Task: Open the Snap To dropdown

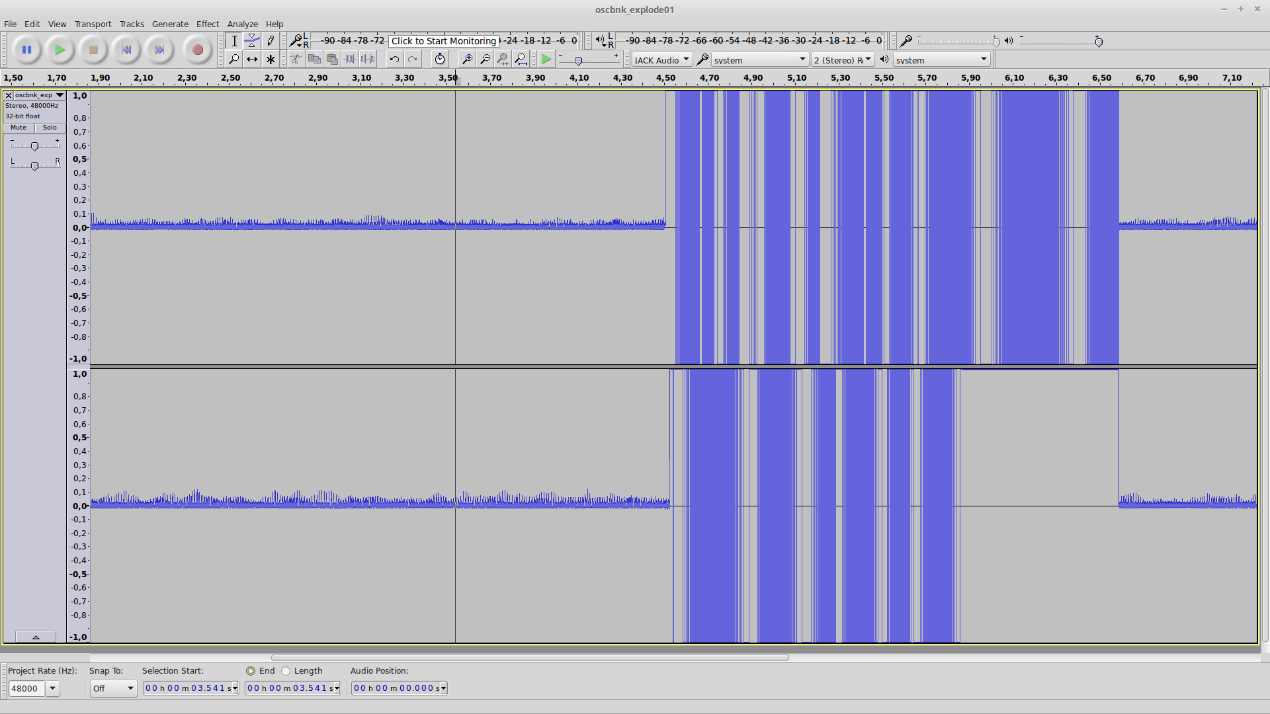Action: click(x=113, y=688)
